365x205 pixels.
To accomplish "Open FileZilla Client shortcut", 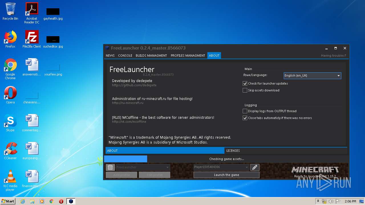I will tap(32, 39).
